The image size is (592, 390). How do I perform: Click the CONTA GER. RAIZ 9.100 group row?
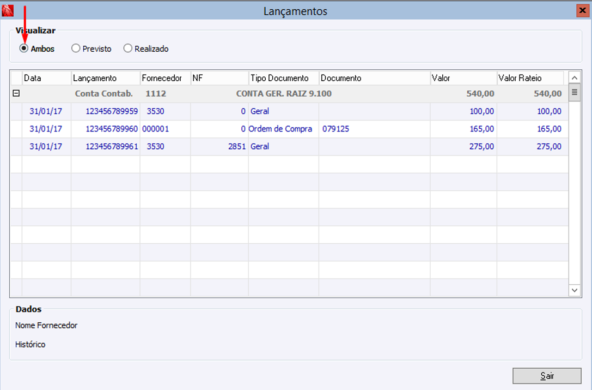290,93
